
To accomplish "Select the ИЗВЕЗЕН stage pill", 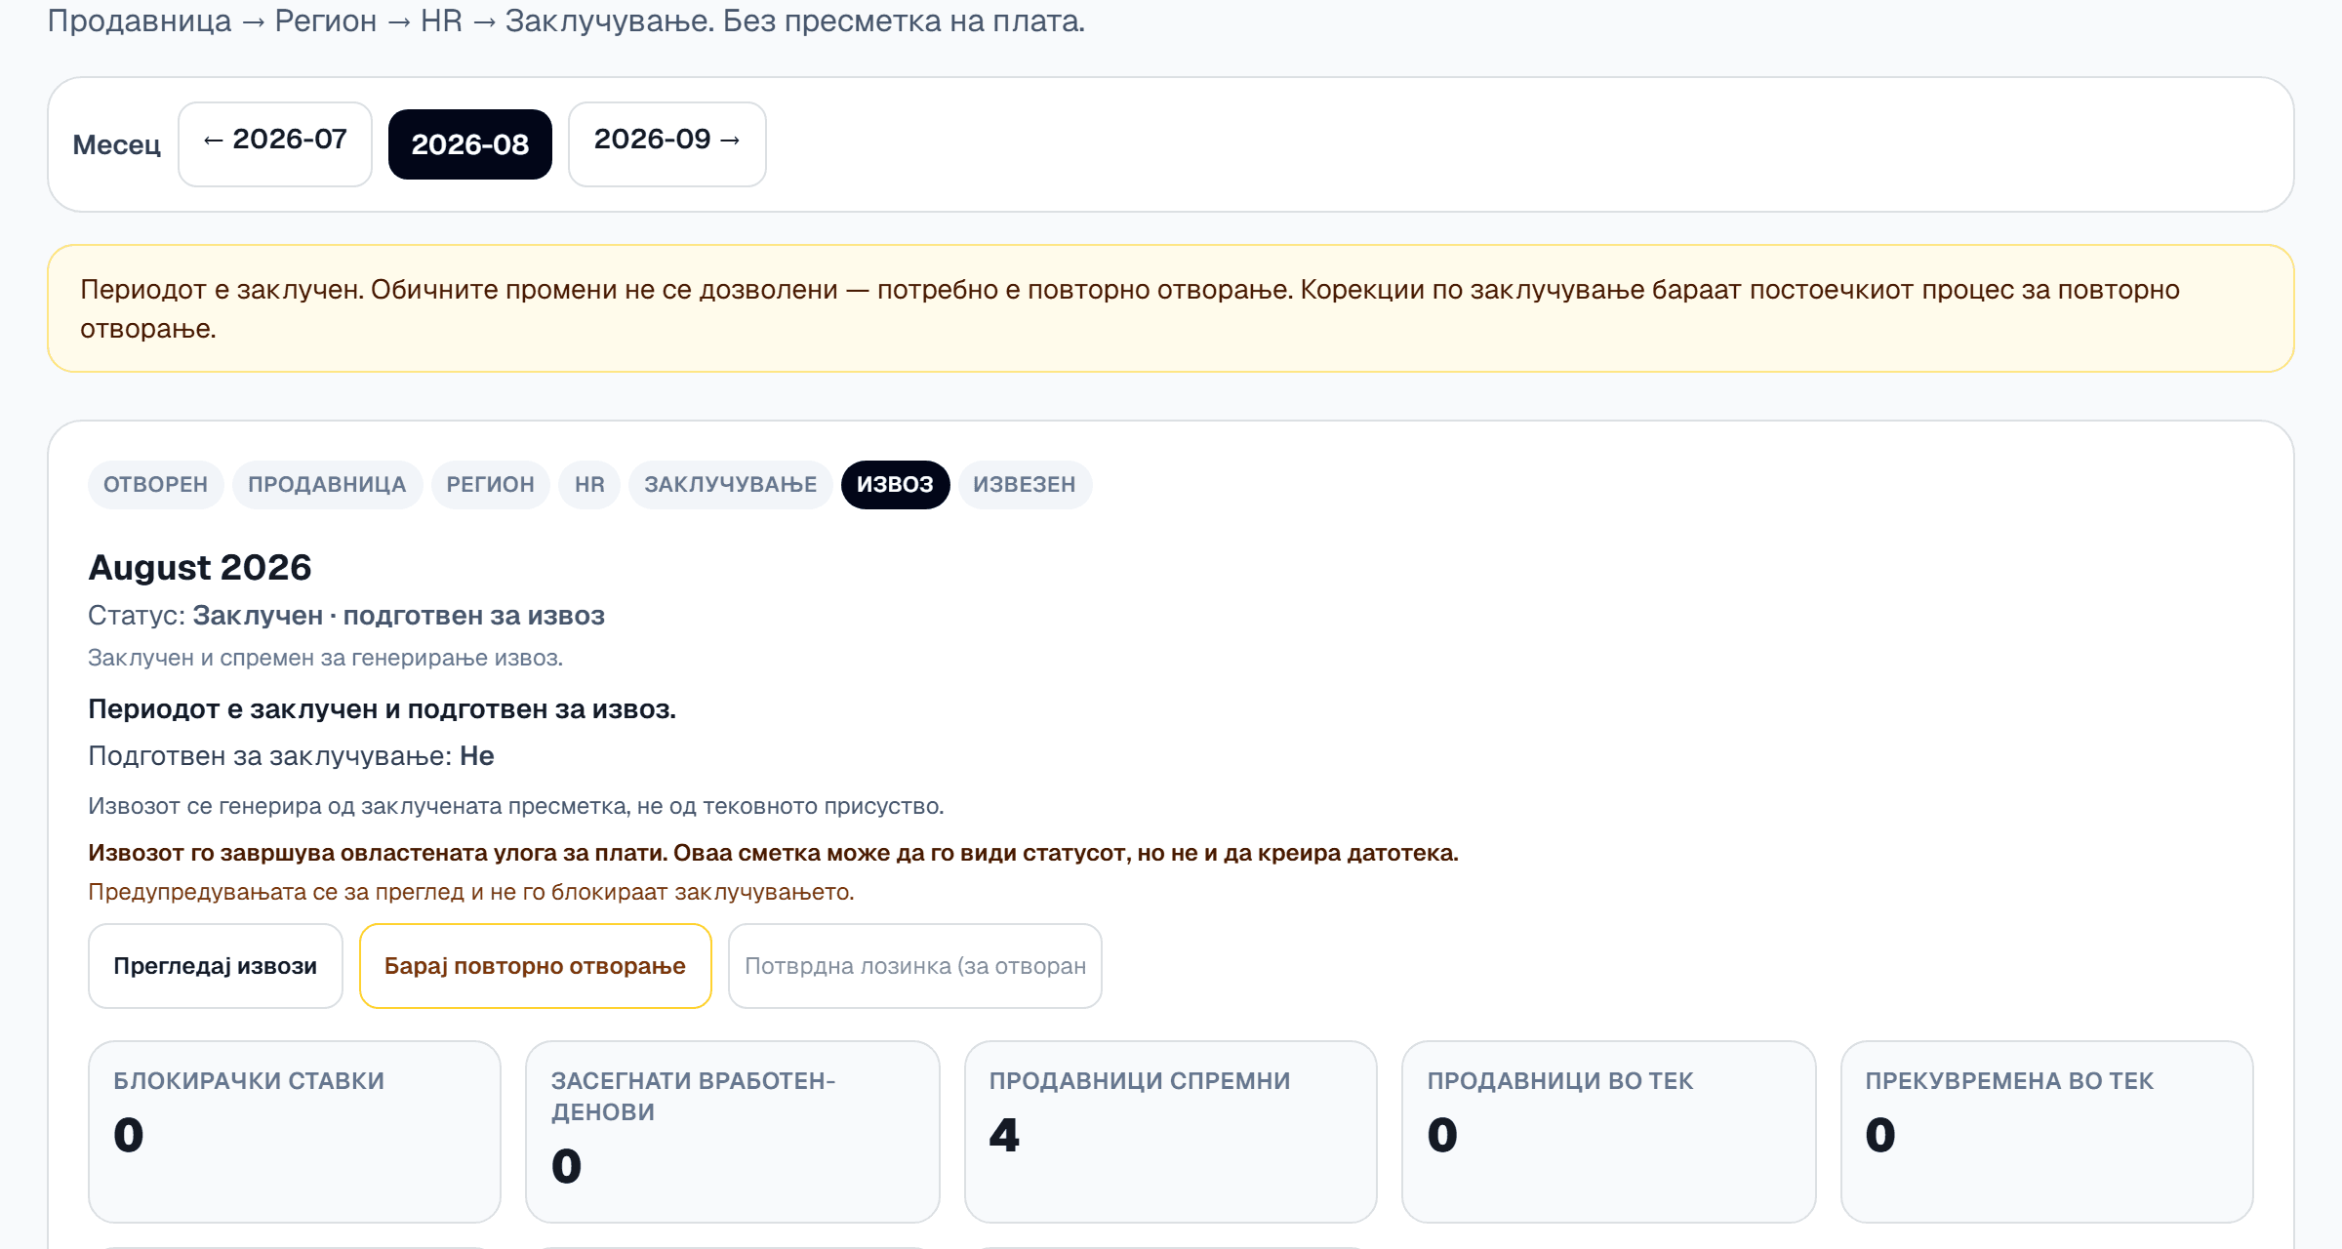I will coord(1024,484).
